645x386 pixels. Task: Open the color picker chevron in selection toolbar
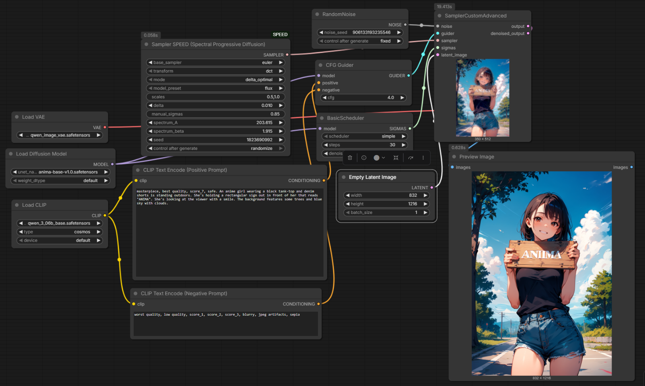pos(384,158)
